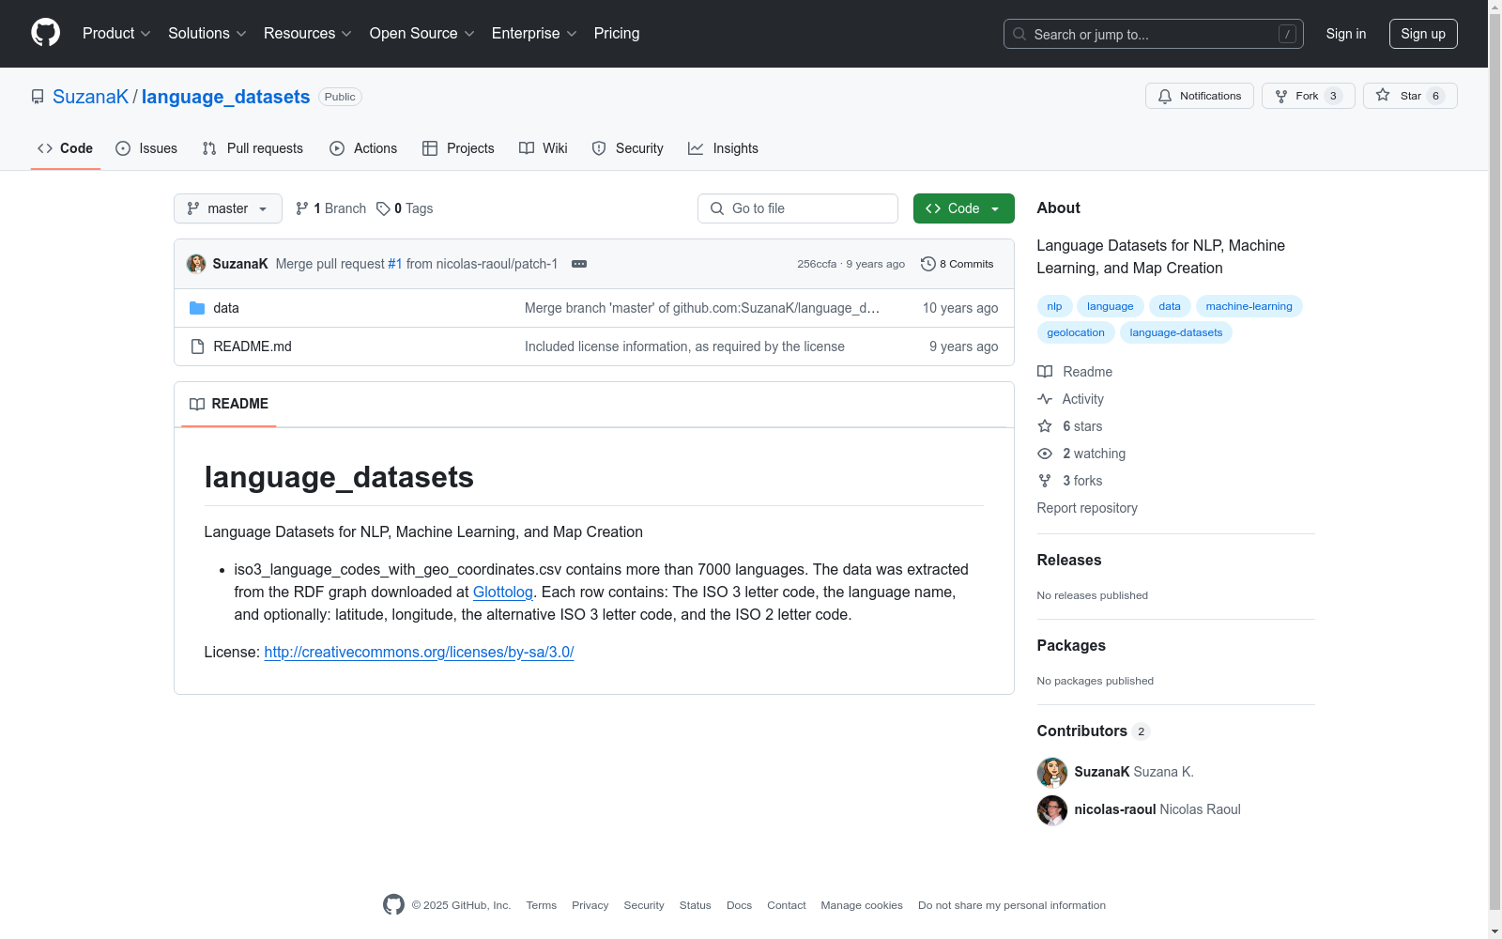Click the book icon next to Readme
Viewport: 1502px width, 939px height.
1045,372
